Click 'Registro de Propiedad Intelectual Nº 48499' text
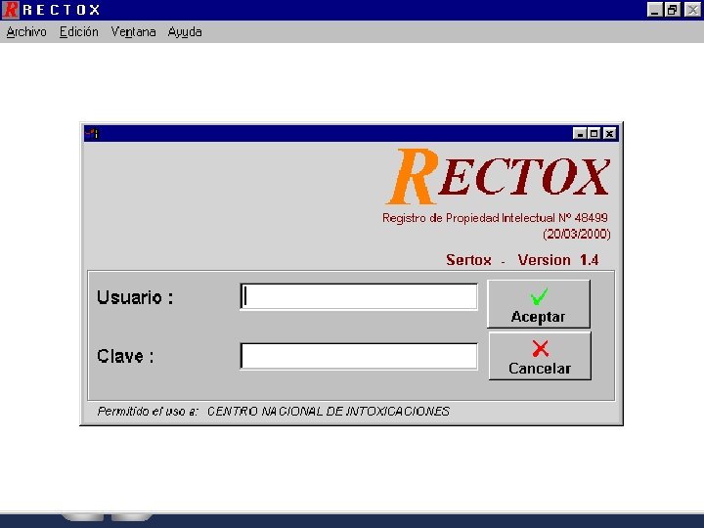 point(495,218)
